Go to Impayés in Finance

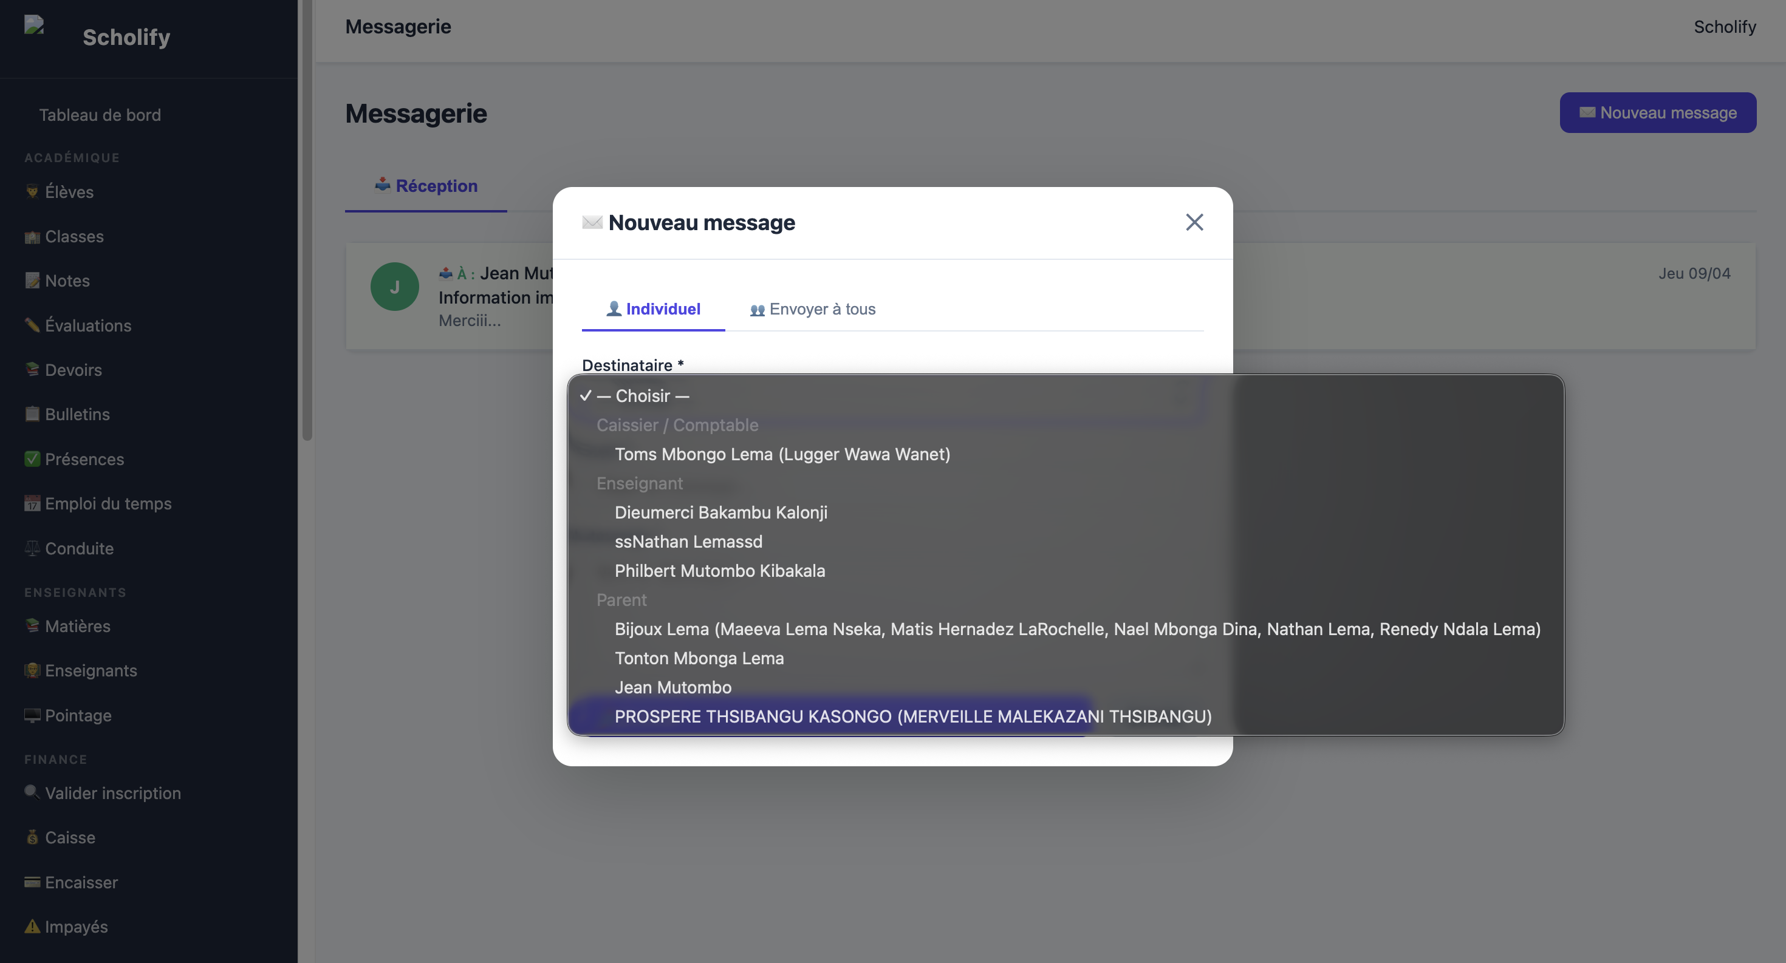[77, 927]
